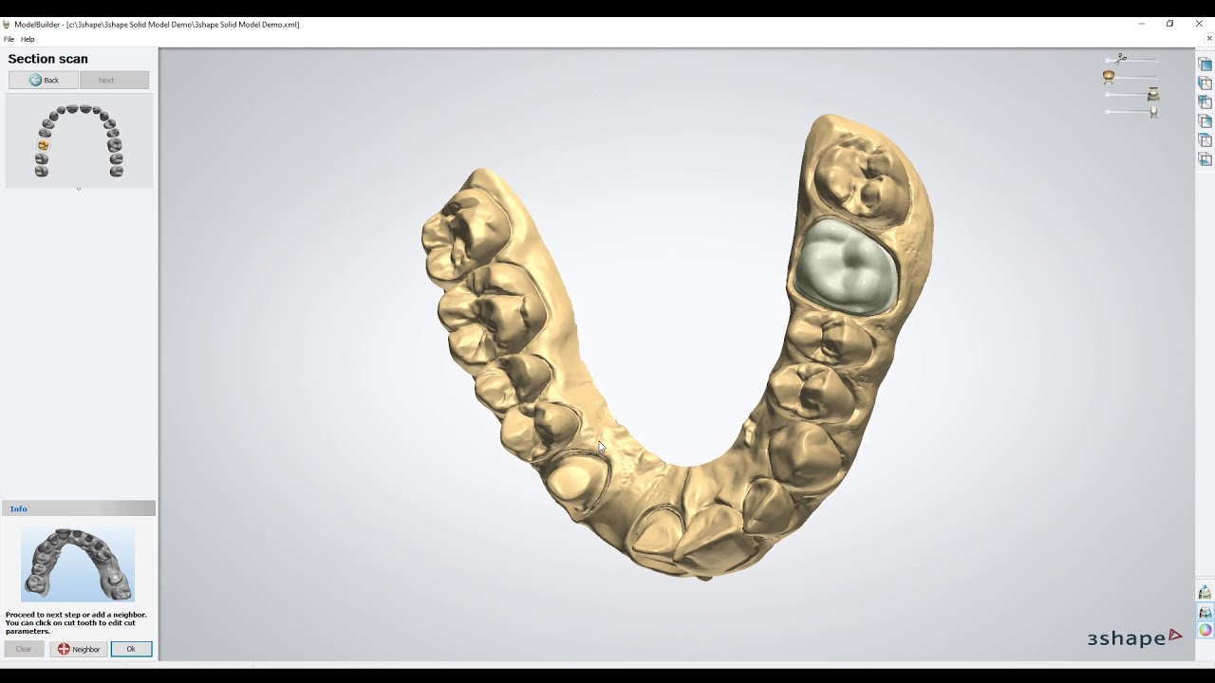The width and height of the screenshot is (1215, 683).
Task: Click the blue arrow icon on the Back button
Action: click(35, 80)
